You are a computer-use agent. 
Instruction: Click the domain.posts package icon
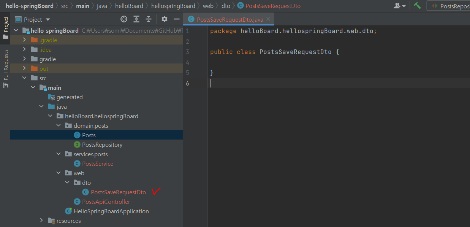(68, 125)
